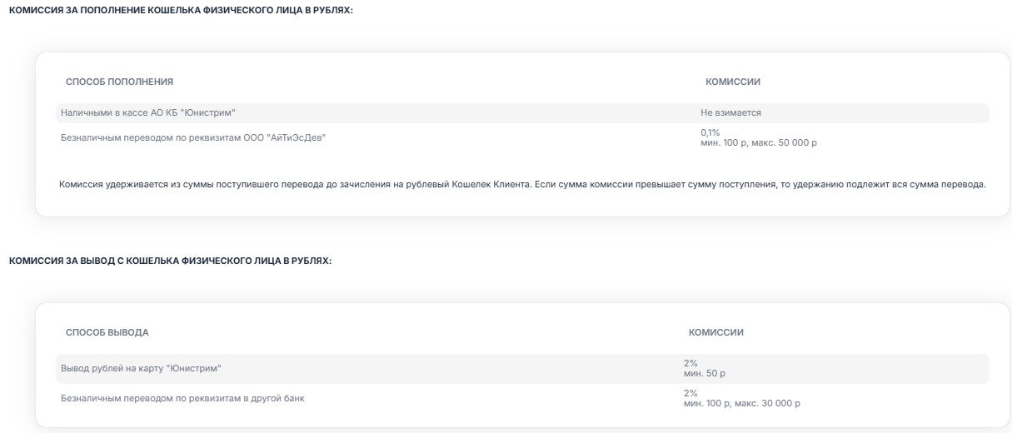Screen dimensions: 1012x433
Task: Click the "мин. 100 р, макс. 50 000 р" limit
Action: (x=759, y=142)
